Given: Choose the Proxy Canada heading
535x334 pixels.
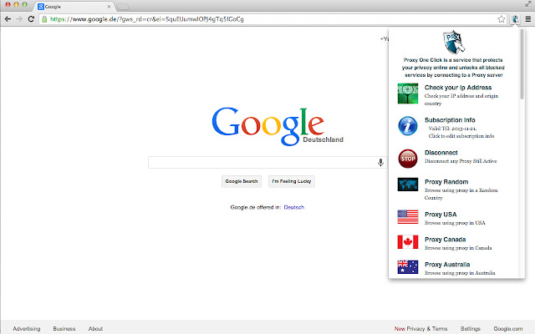Looking at the screenshot, I should click(445, 240).
